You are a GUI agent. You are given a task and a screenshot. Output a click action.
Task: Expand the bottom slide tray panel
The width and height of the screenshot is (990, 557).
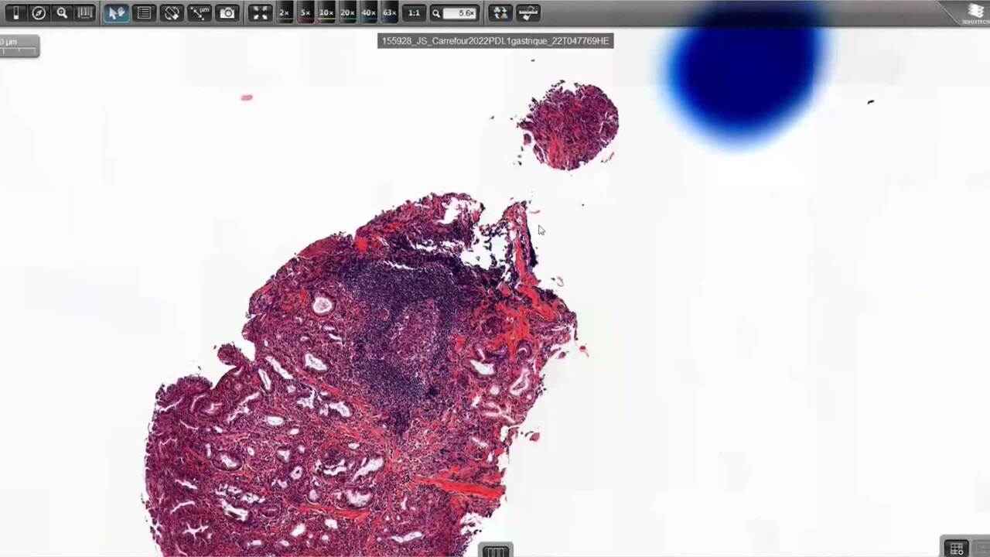pyautogui.click(x=495, y=551)
